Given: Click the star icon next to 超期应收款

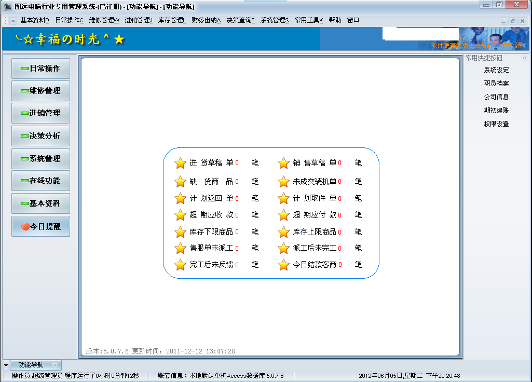Looking at the screenshot, I should coord(180,215).
